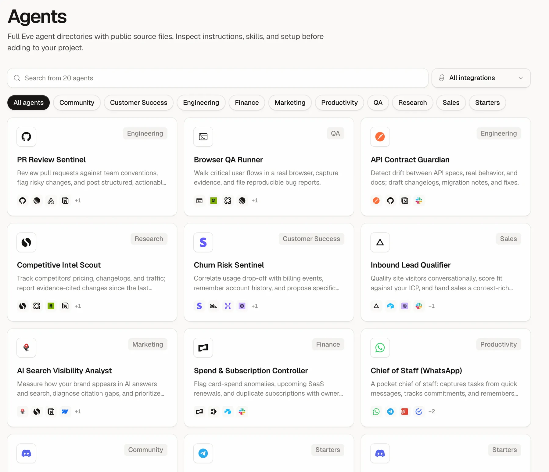Open the Churn Risk Sentinel agent title

coord(229,265)
